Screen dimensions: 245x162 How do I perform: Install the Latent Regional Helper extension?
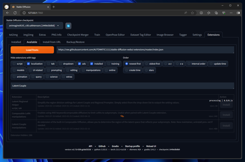[226, 105]
